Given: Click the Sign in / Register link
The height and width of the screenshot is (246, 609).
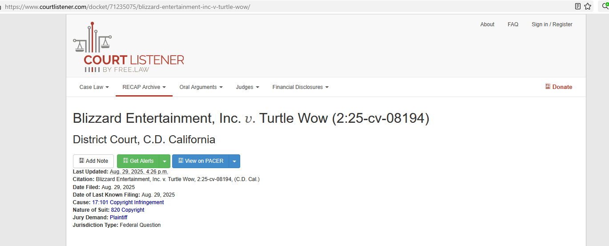Looking at the screenshot, I should pyautogui.click(x=552, y=24).
